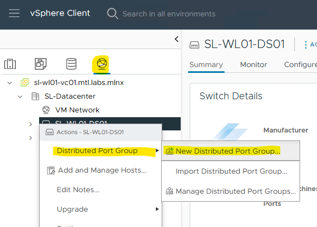The width and height of the screenshot is (317, 227).
Task: Open VMs and Templates inventory view
Action: point(41,64)
